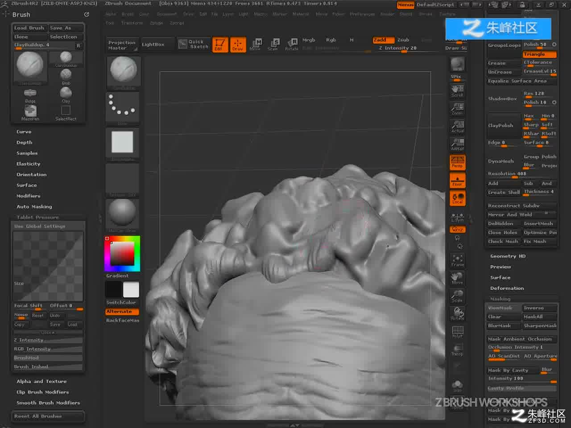Switch to Scale mode in top shelf
Image resolution: width=571 pixels, height=428 pixels.
click(273, 45)
